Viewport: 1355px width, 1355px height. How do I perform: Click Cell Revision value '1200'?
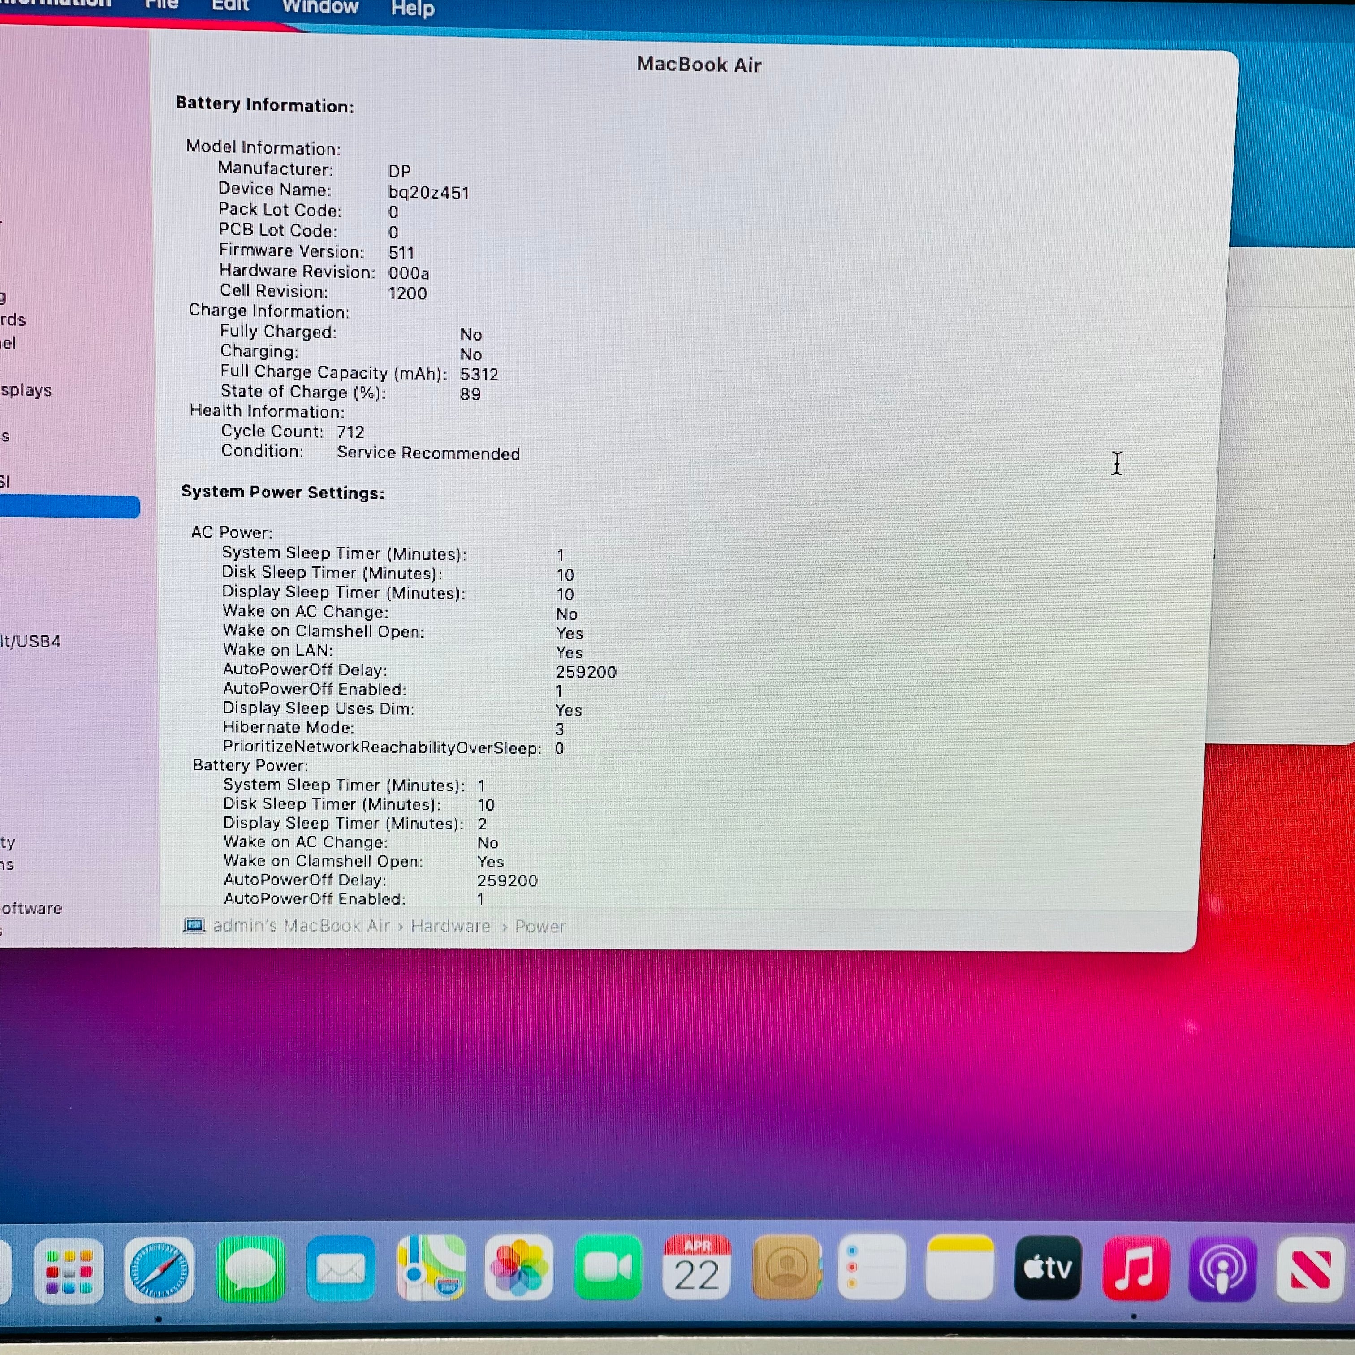407,293
